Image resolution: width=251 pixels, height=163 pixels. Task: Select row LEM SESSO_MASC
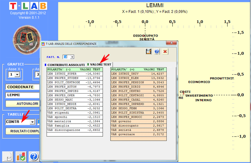75,100
